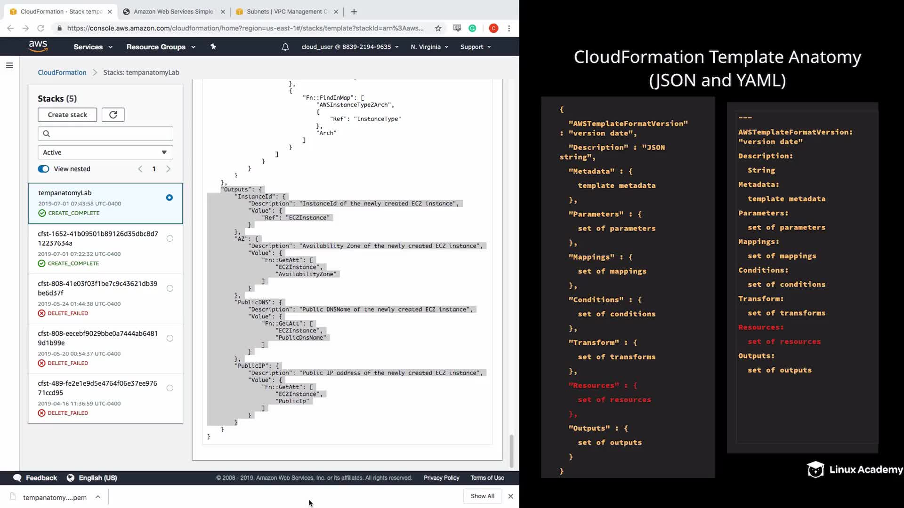This screenshot has height=508, width=904.
Task: Click the refresh stacks icon button
Action: [x=113, y=115]
